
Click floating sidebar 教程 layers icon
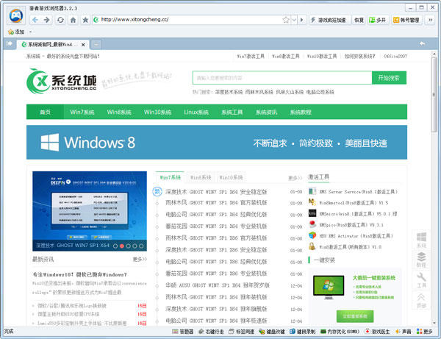[421, 260]
